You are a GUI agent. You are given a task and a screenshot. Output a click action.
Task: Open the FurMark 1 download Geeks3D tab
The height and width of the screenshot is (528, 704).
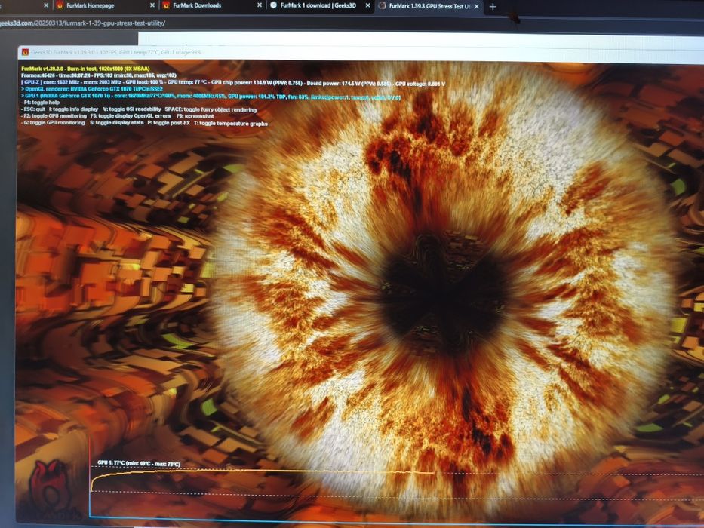click(x=320, y=6)
